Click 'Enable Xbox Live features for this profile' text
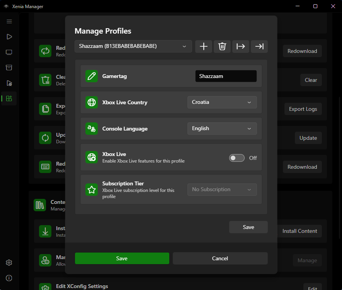 [x=143, y=161]
